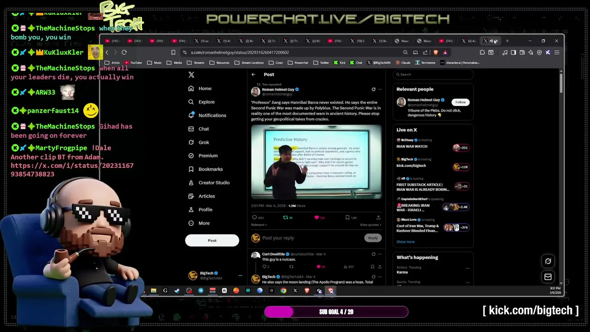Open the Kick bookmark
590x332 pixels.
(x=339, y=63)
